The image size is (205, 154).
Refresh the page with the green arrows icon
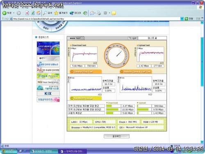(x=33, y=13)
